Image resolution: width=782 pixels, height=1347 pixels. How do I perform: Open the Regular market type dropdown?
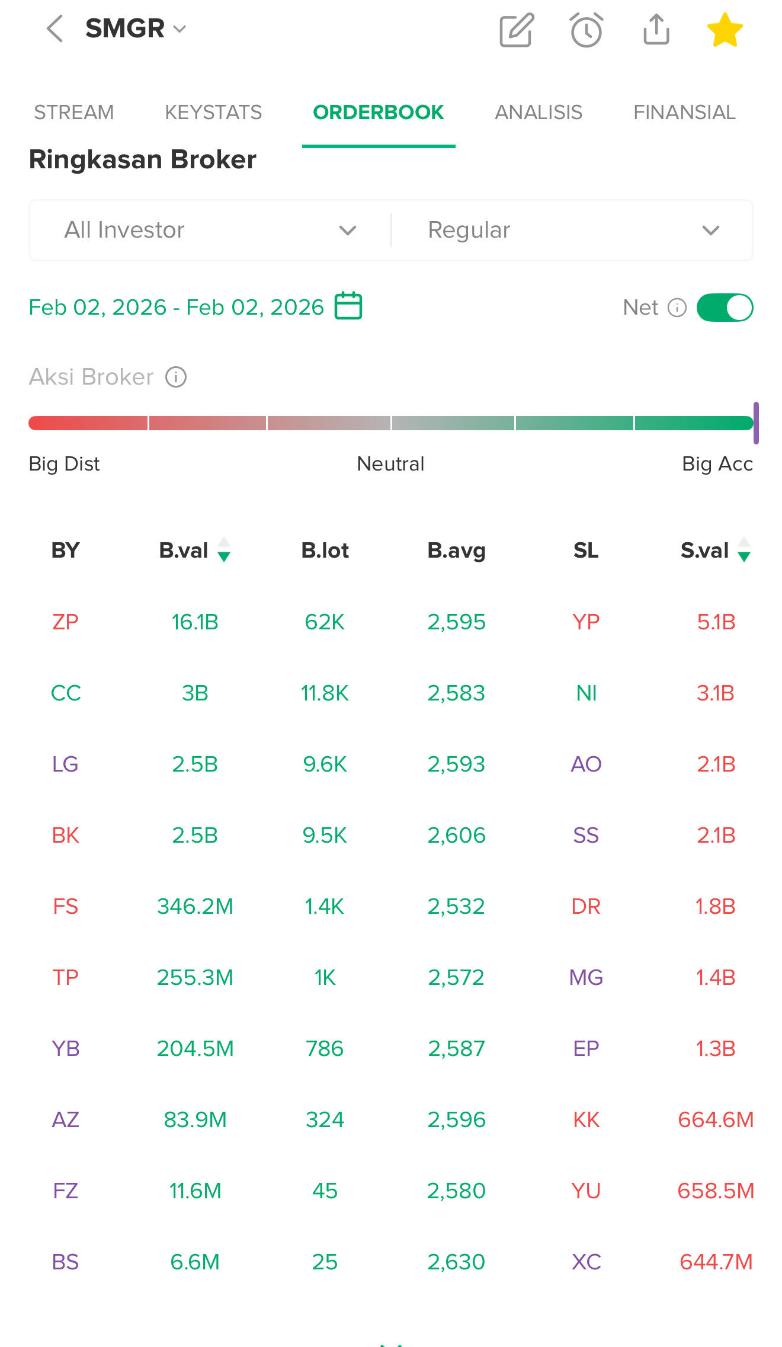click(572, 230)
